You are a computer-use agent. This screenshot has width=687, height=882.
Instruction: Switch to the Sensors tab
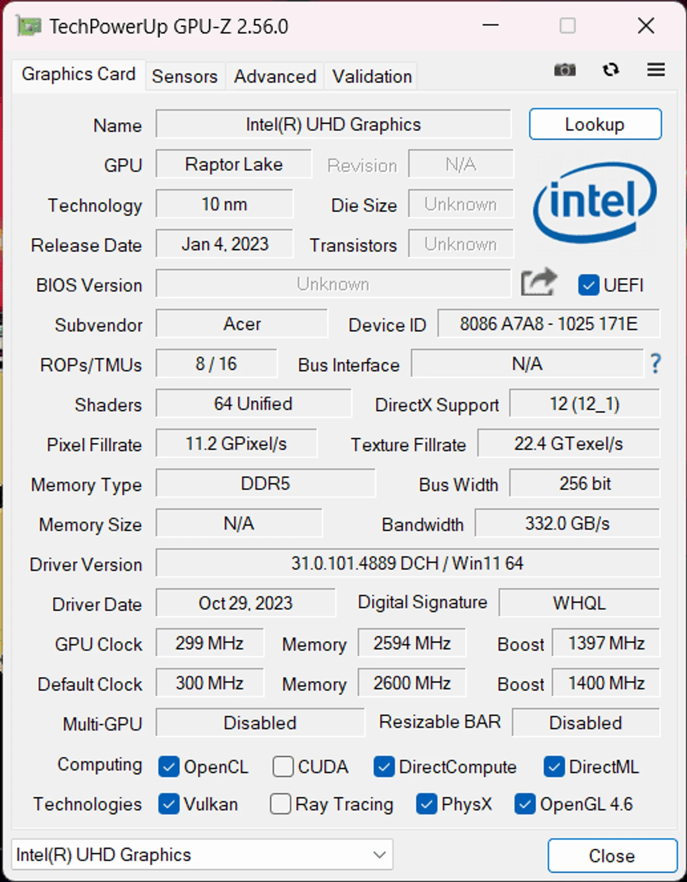click(185, 76)
